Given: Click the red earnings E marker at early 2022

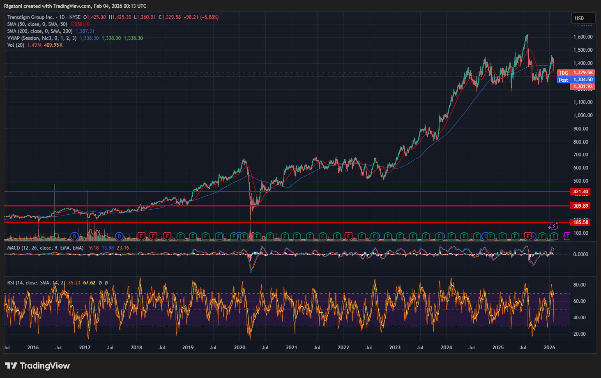Looking at the screenshot, I should click(349, 236).
